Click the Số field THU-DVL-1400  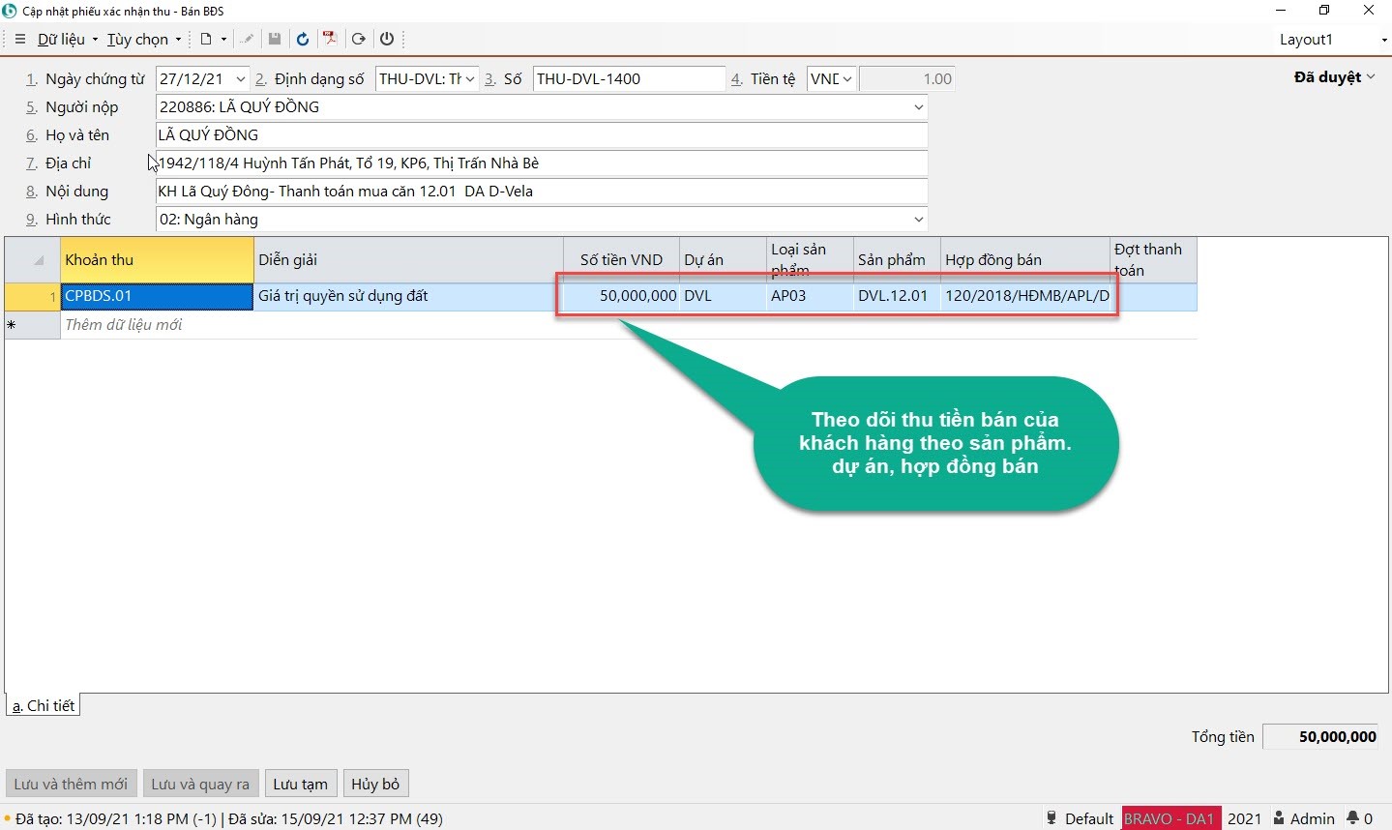629,79
